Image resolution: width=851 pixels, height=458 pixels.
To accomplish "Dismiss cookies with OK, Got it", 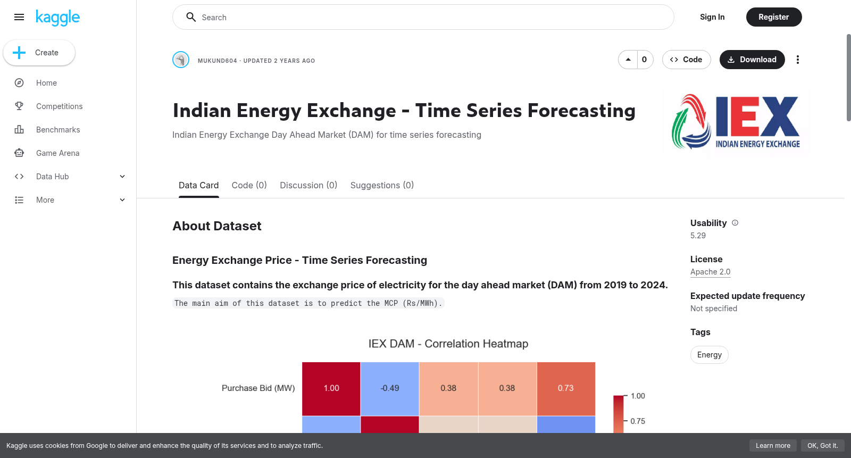I will coord(822,446).
